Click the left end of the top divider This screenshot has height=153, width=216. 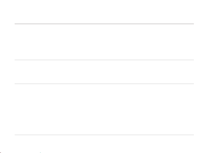pyautogui.click(x=15, y=24)
